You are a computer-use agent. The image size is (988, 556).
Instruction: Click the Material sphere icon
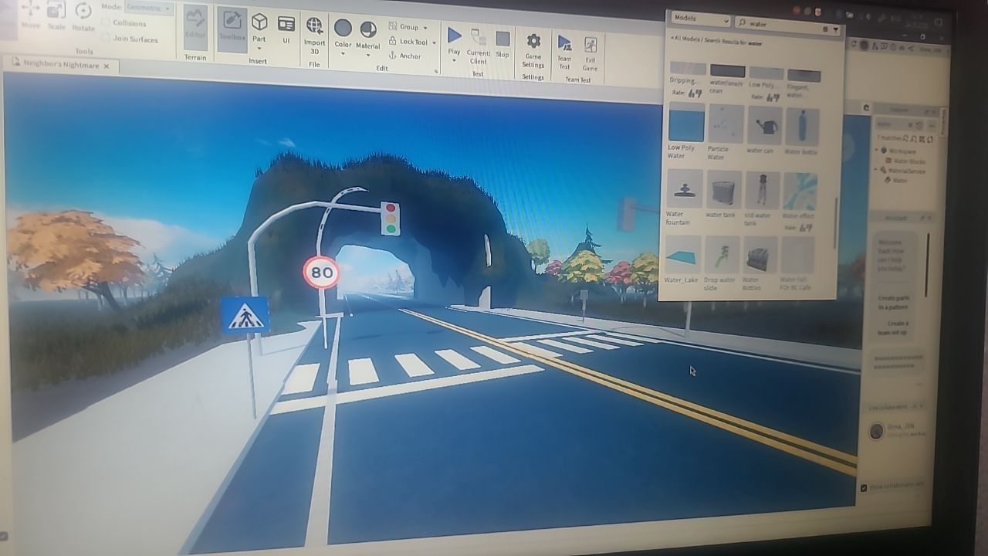[368, 29]
